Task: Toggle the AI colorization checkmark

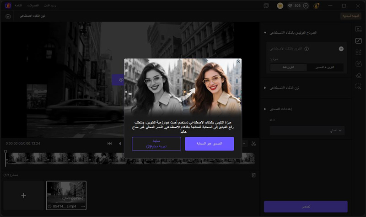Action: 341,48
